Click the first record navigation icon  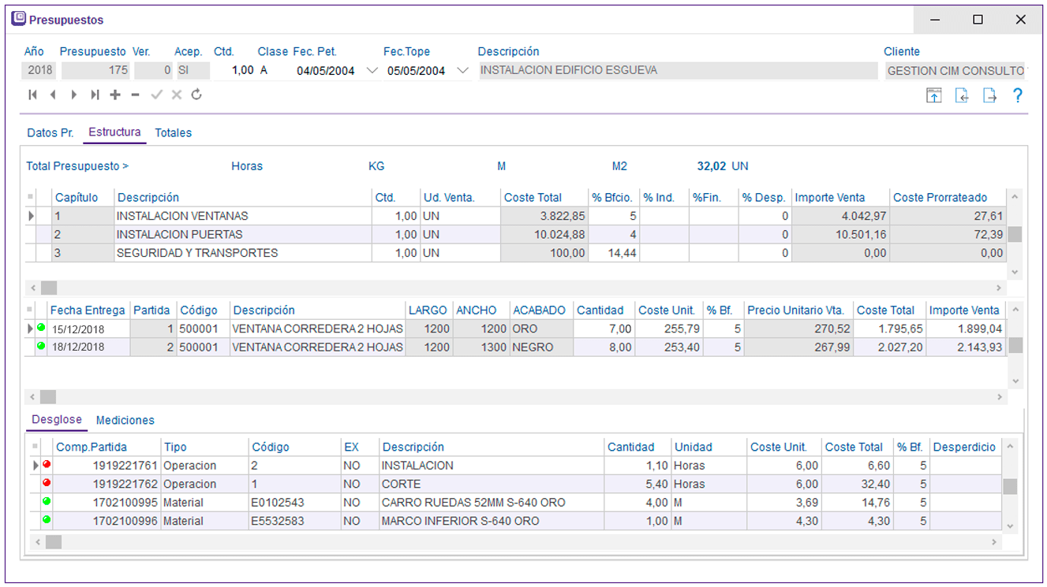(32, 95)
